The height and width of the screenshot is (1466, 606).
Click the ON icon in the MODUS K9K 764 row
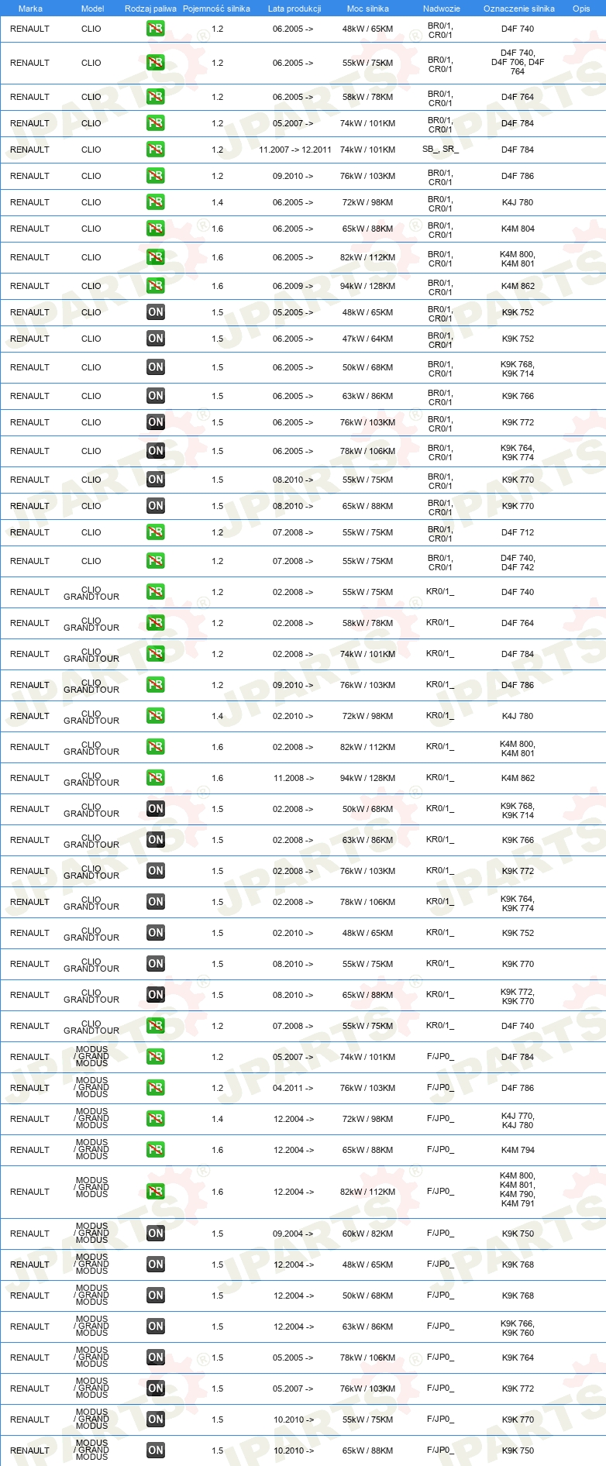(x=156, y=1358)
